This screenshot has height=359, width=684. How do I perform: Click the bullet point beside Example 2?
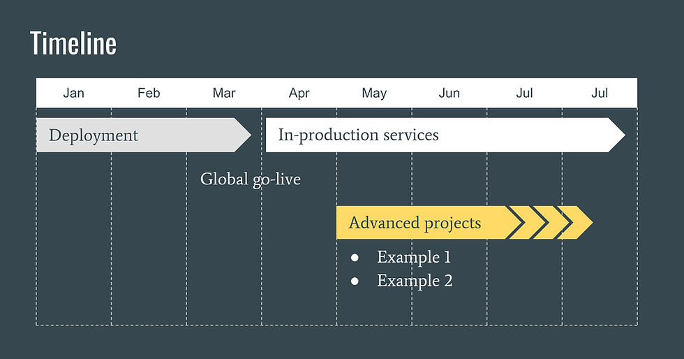pyautogui.click(x=355, y=281)
